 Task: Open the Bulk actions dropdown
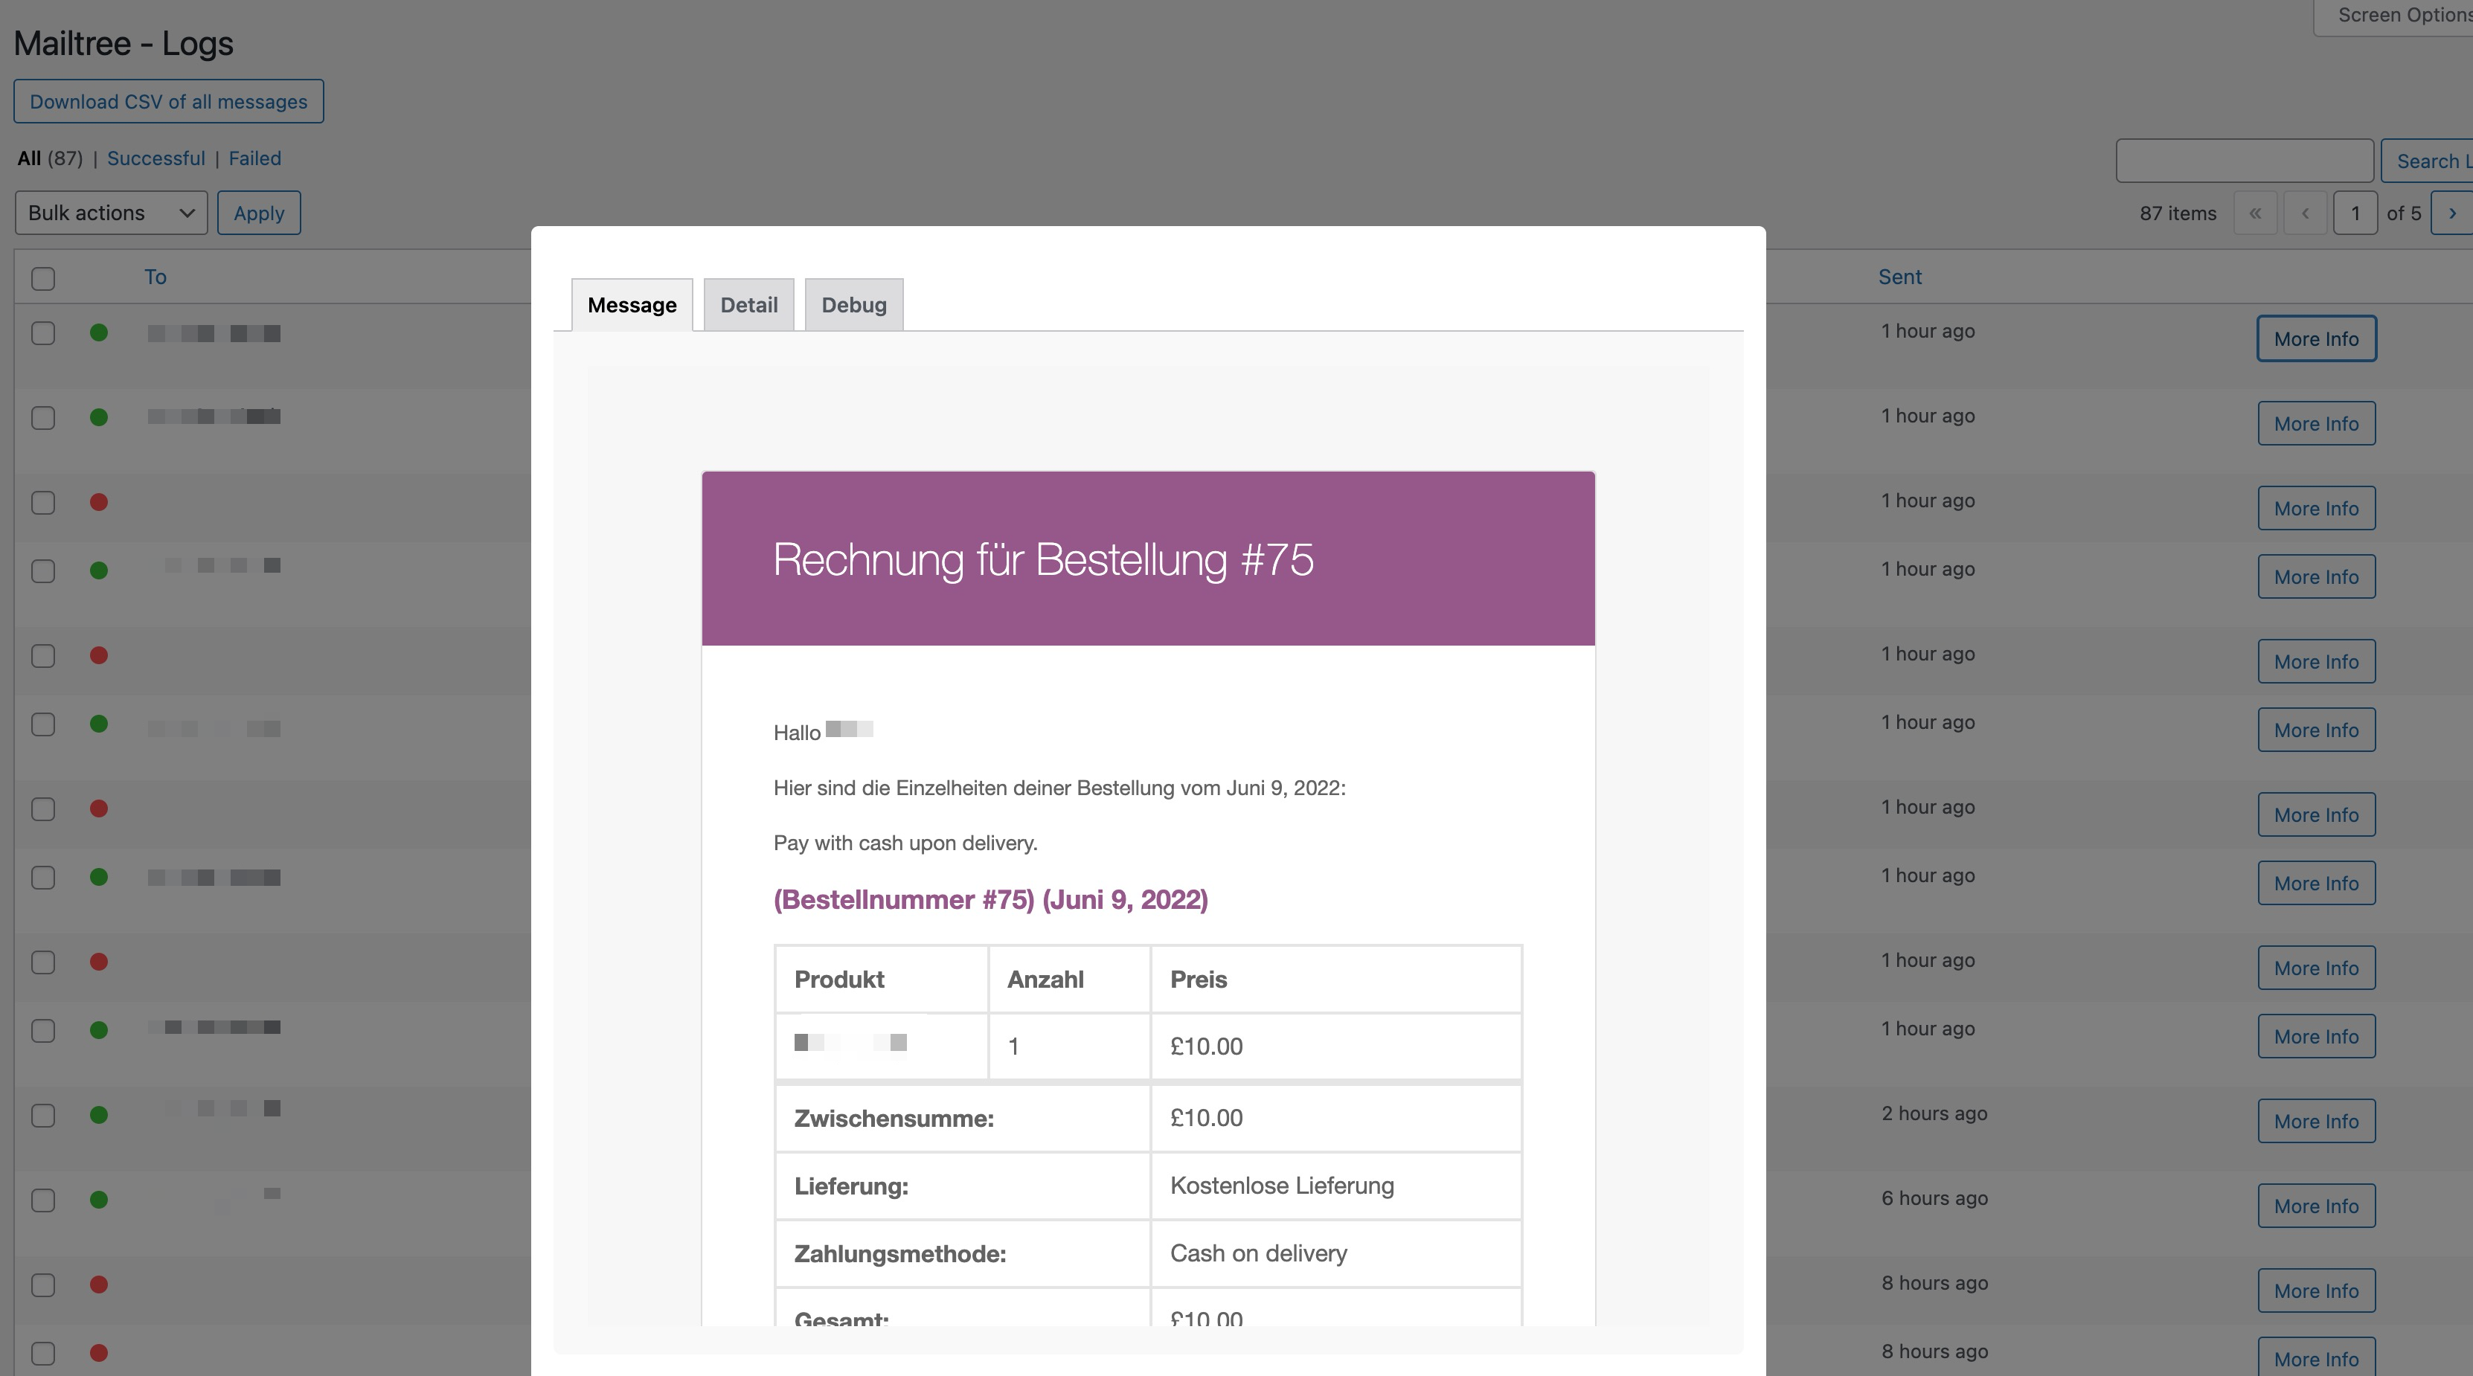pos(112,213)
